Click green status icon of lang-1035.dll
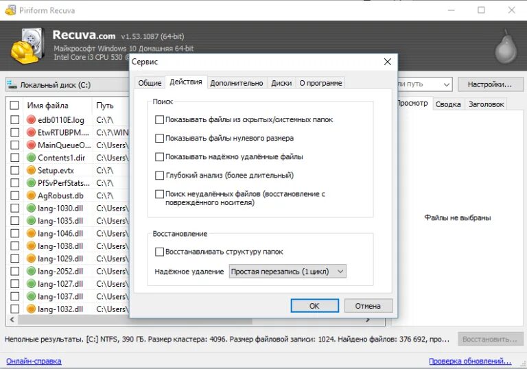 click(31, 220)
